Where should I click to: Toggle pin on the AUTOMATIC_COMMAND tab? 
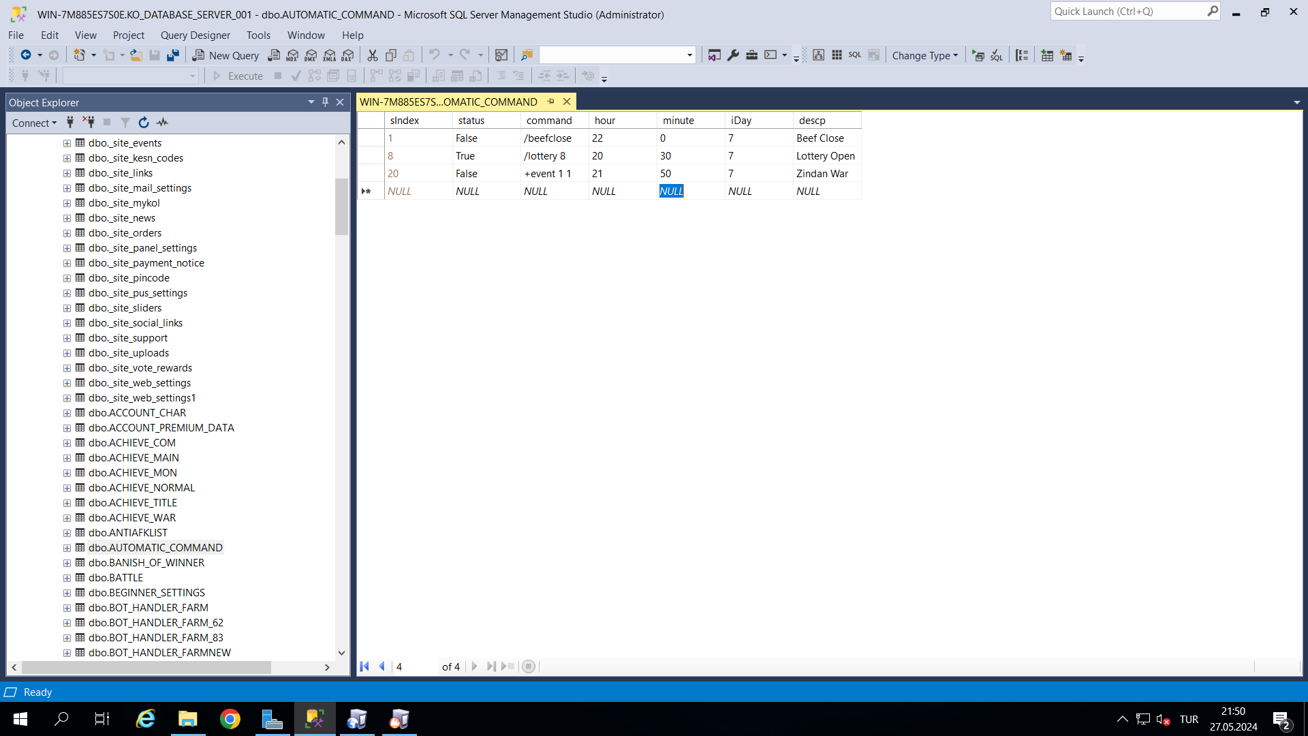coord(550,102)
